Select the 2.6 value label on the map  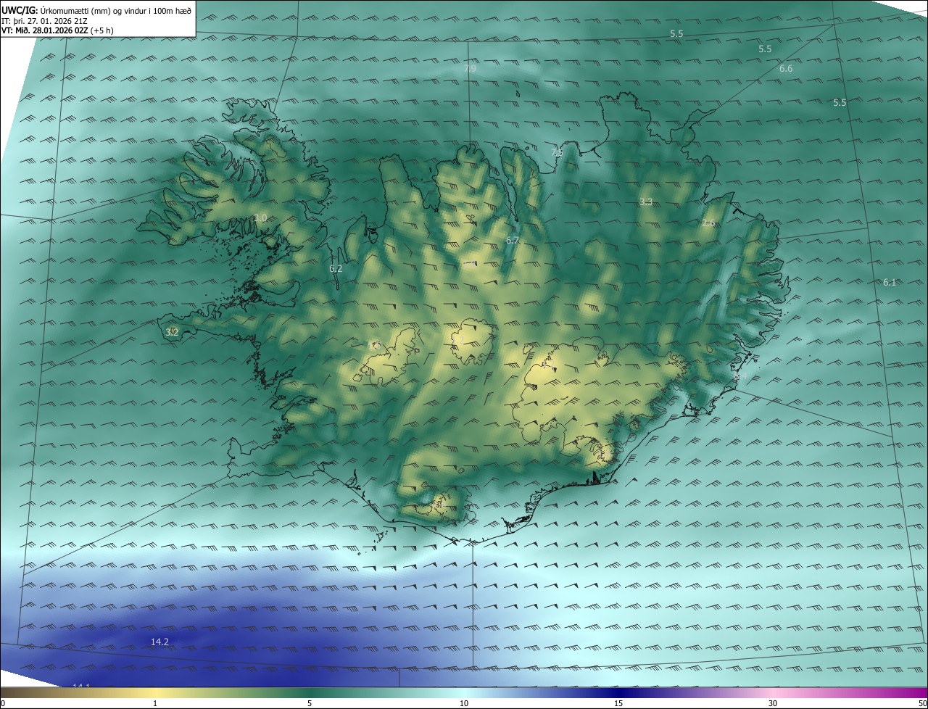coord(709,223)
